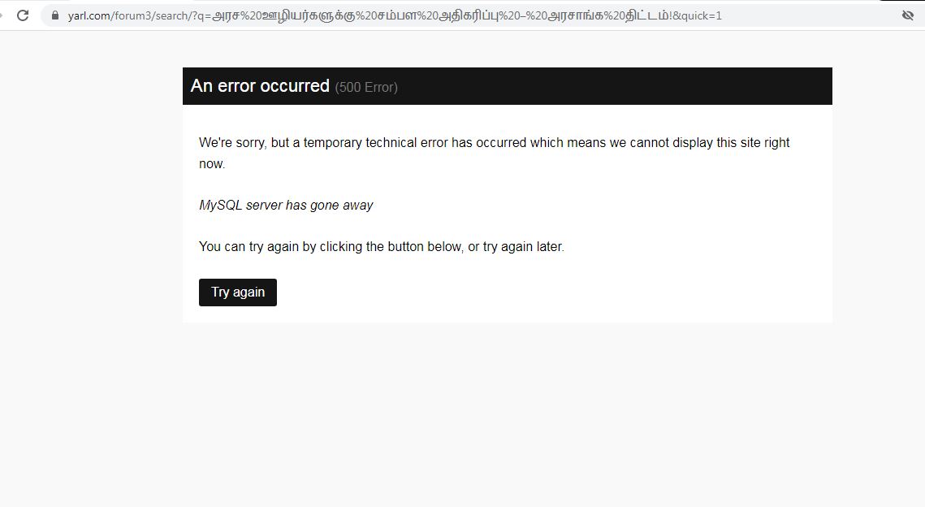Click the padlock site security icon
Screen dimensions: 925x507
point(55,15)
